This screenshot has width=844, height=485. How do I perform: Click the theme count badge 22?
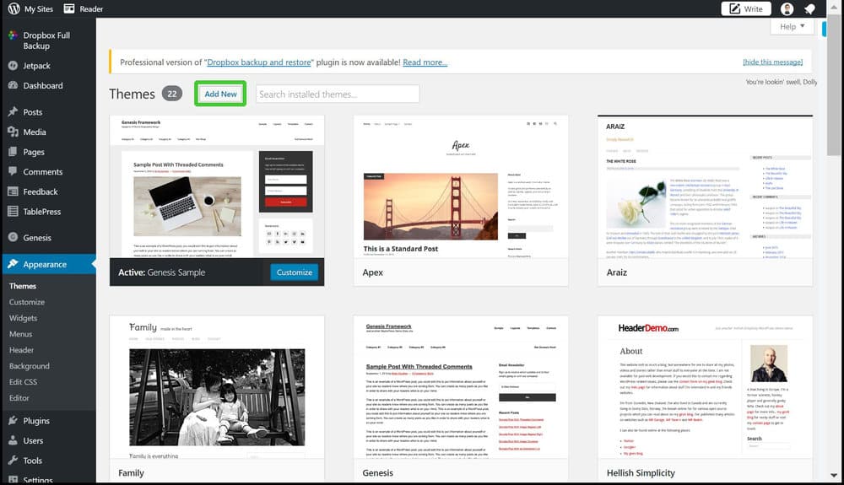[x=171, y=94]
